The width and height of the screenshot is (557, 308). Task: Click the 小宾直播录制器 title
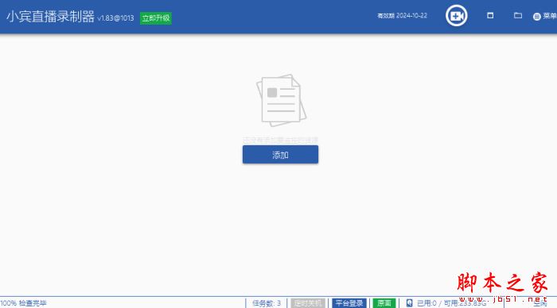[50, 17]
